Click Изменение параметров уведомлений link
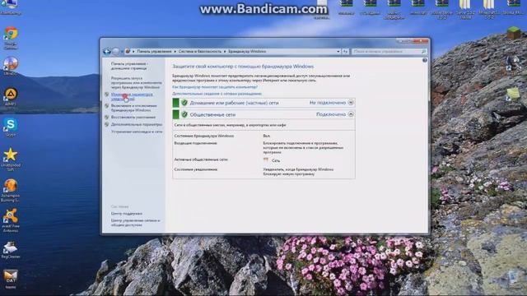 (x=132, y=97)
